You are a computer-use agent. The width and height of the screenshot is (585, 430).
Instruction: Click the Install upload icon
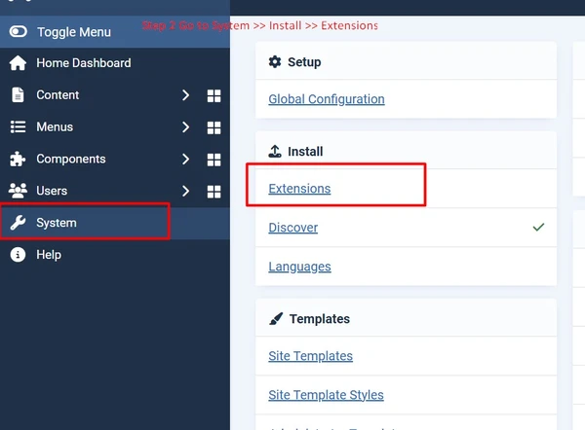[275, 151]
